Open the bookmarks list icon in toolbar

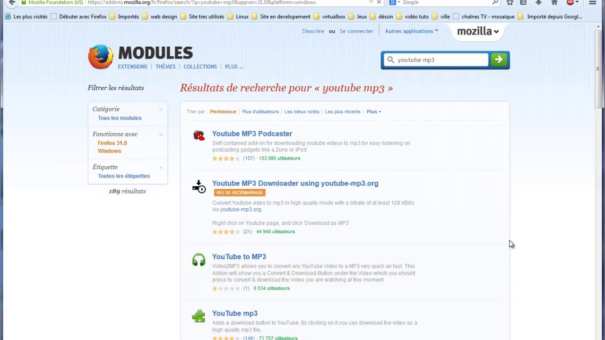(523, 2)
